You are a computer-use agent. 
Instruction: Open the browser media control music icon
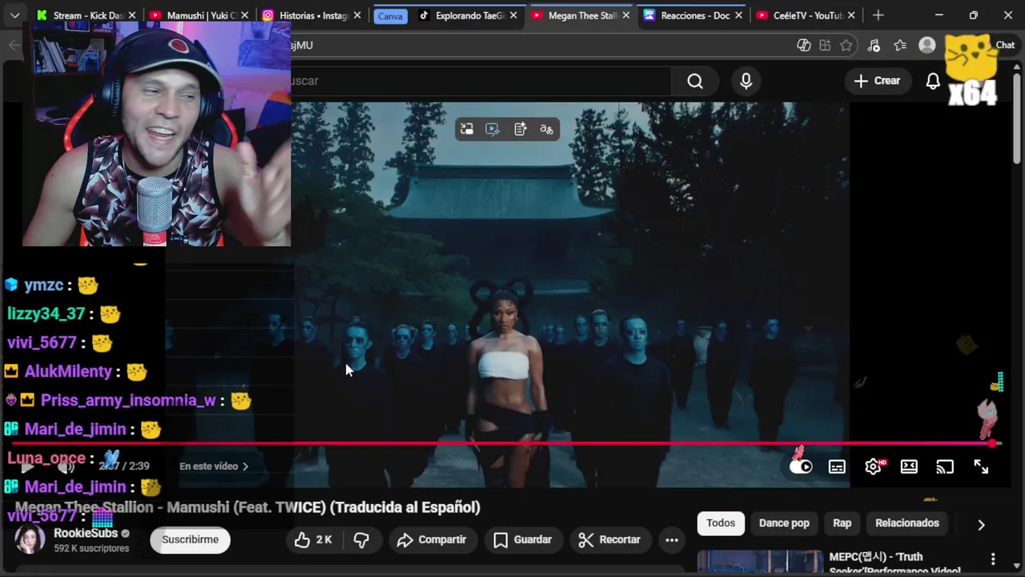[x=874, y=46]
